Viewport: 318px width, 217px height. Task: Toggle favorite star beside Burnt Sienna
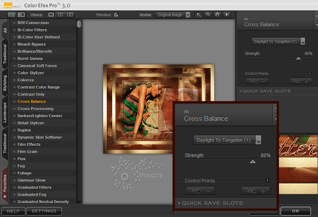tap(14, 59)
